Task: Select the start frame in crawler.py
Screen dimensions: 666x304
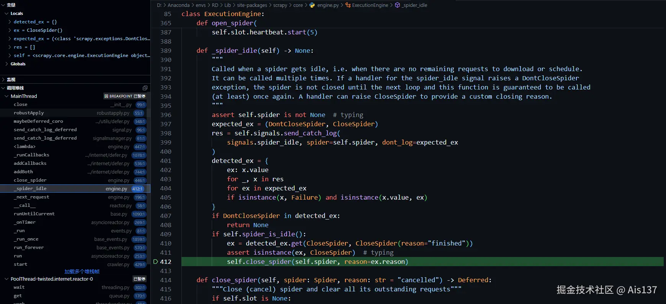Action: click(x=75, y=264)
